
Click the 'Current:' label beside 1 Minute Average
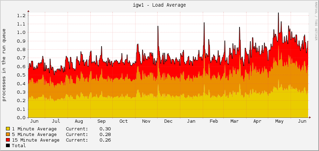[77, 129]
